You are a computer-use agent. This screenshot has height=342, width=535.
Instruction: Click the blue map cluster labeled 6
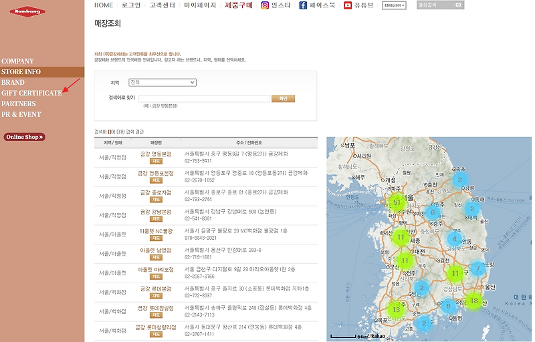pos(433,212)
